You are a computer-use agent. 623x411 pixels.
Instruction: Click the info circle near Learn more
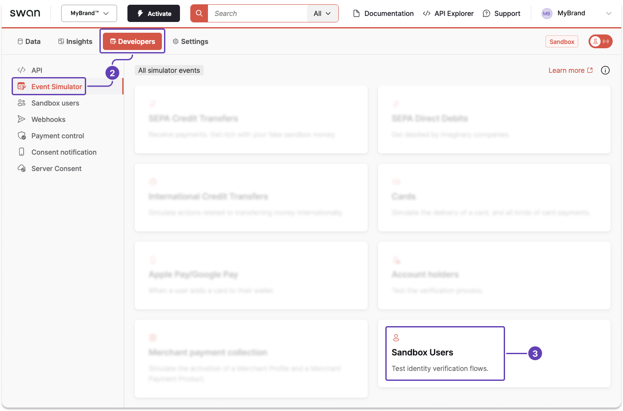point(605,70)
